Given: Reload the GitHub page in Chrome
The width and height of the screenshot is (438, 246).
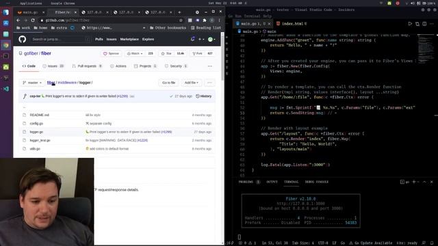Looking at the screenshot, I should point(33,20).
